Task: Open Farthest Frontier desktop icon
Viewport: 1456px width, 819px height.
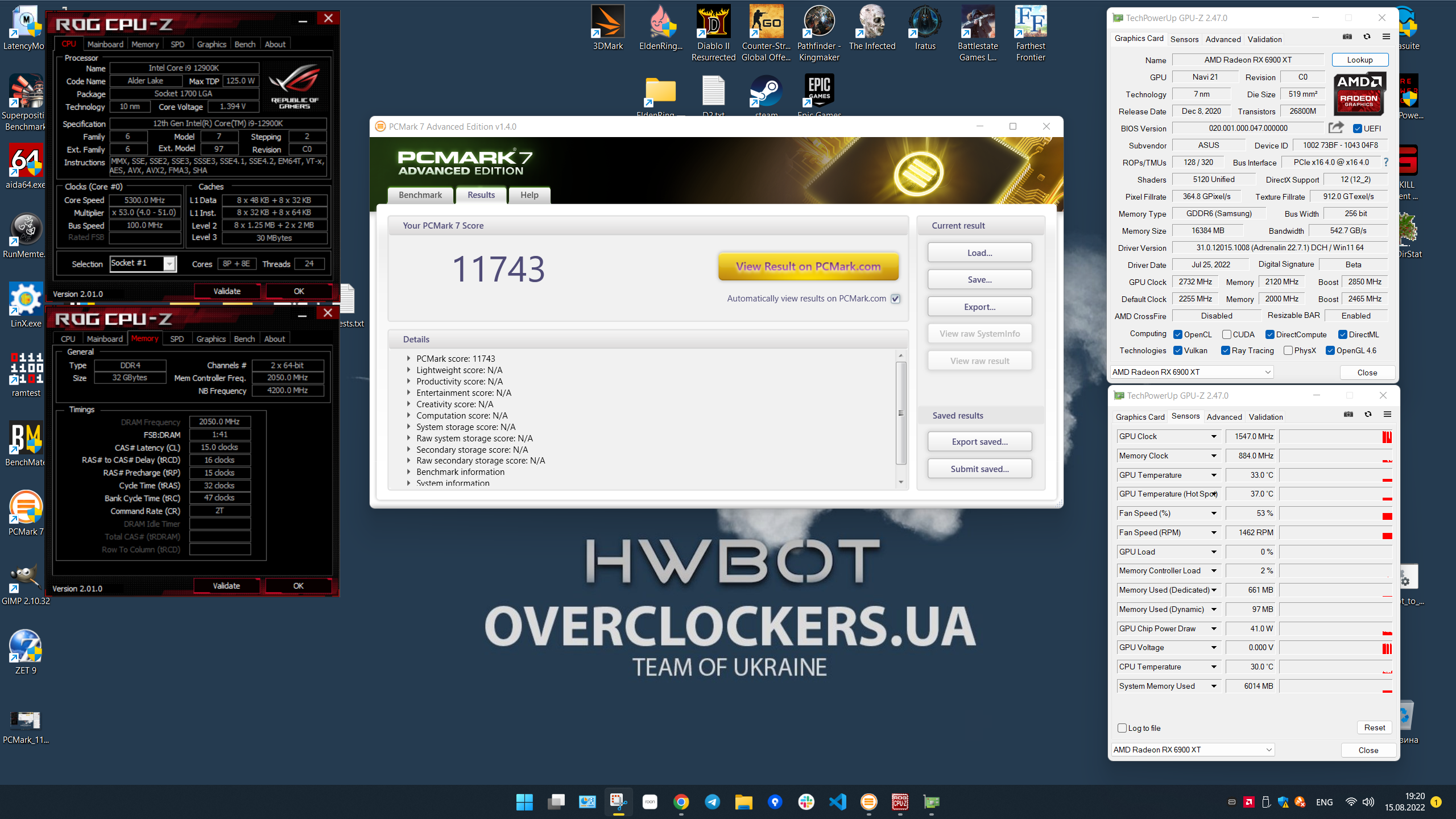Action: tap(1031, 33)
